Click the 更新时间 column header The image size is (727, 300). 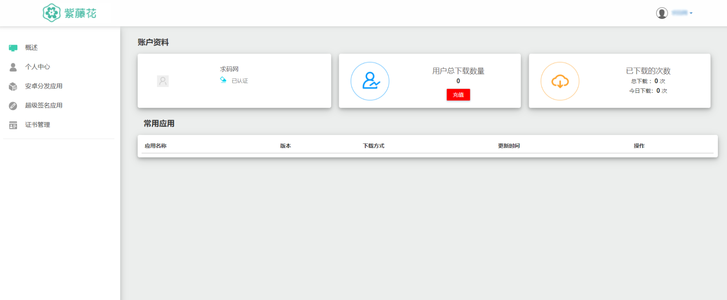click(x=509, y=146)
